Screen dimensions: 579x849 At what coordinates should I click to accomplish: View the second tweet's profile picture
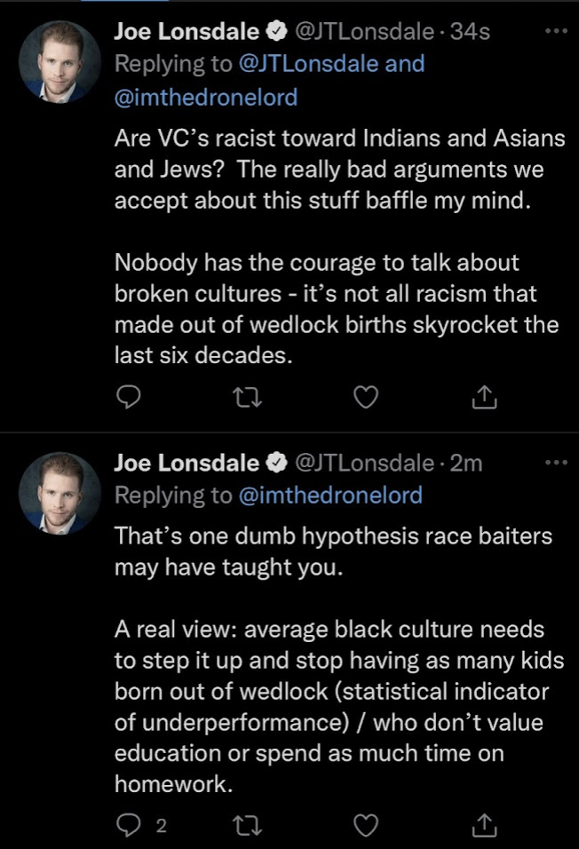(59, 494)
